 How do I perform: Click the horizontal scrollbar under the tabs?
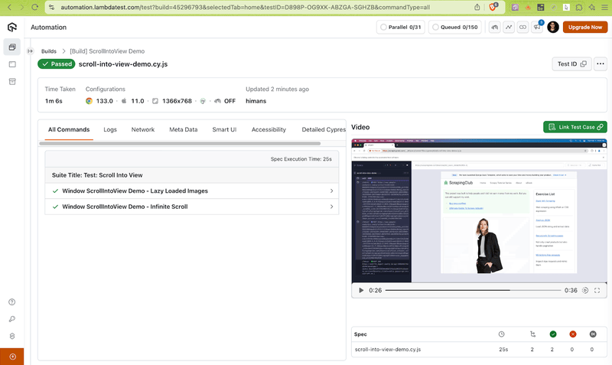click(x=180, y=144)
